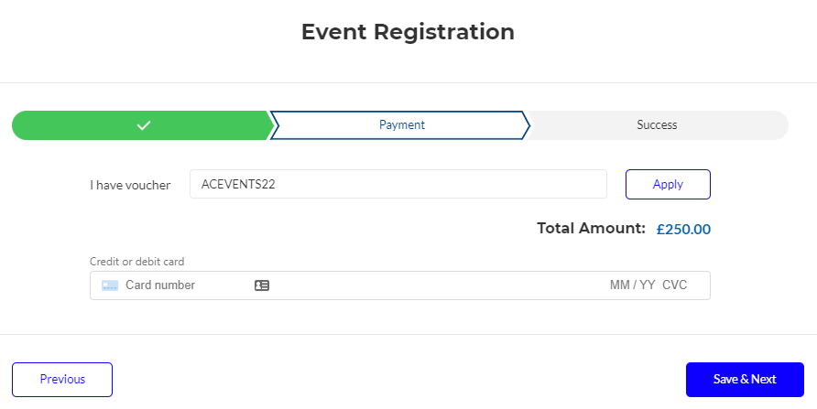Select the Payment step tab
The image size is (817, 409).
[401, 125]
